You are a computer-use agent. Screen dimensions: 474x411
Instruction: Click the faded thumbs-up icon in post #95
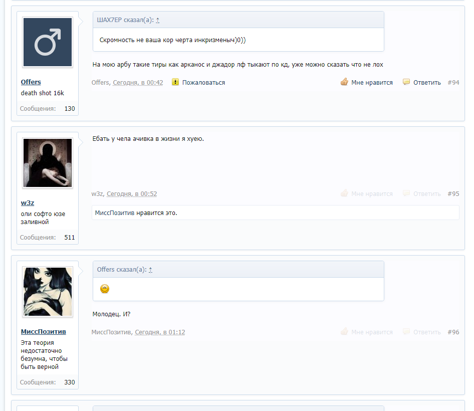point(344,193)
